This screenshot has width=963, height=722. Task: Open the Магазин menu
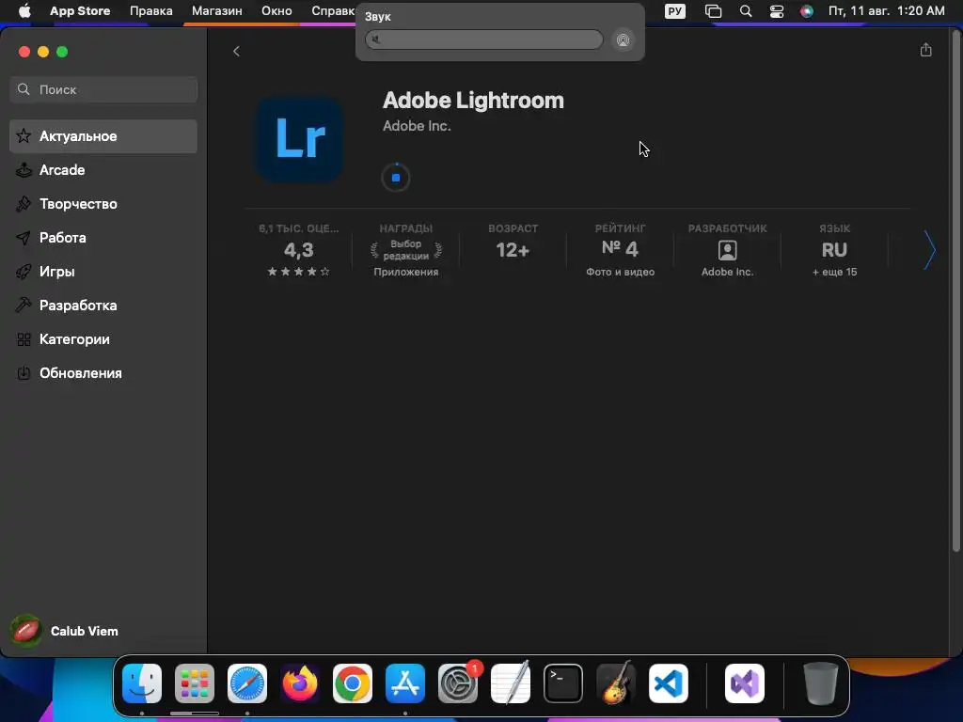tap(217, 11)
